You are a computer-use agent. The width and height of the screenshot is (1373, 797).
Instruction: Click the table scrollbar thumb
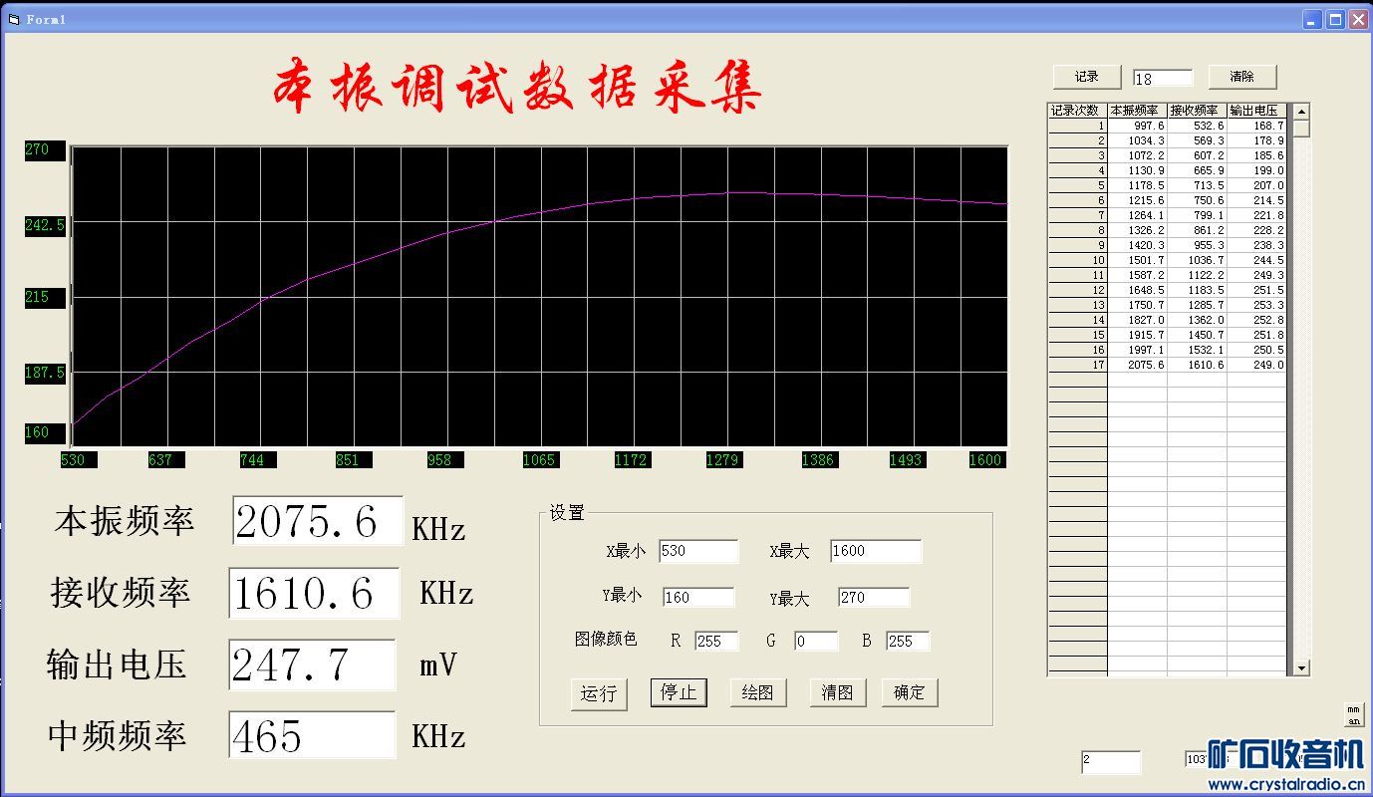point(1301,129)
